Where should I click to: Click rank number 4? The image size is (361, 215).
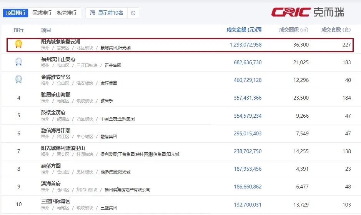coord(19,98)
